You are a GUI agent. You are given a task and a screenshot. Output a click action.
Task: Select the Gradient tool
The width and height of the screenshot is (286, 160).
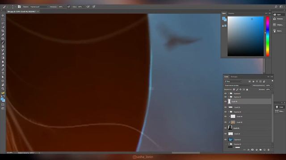pos(3,58)
